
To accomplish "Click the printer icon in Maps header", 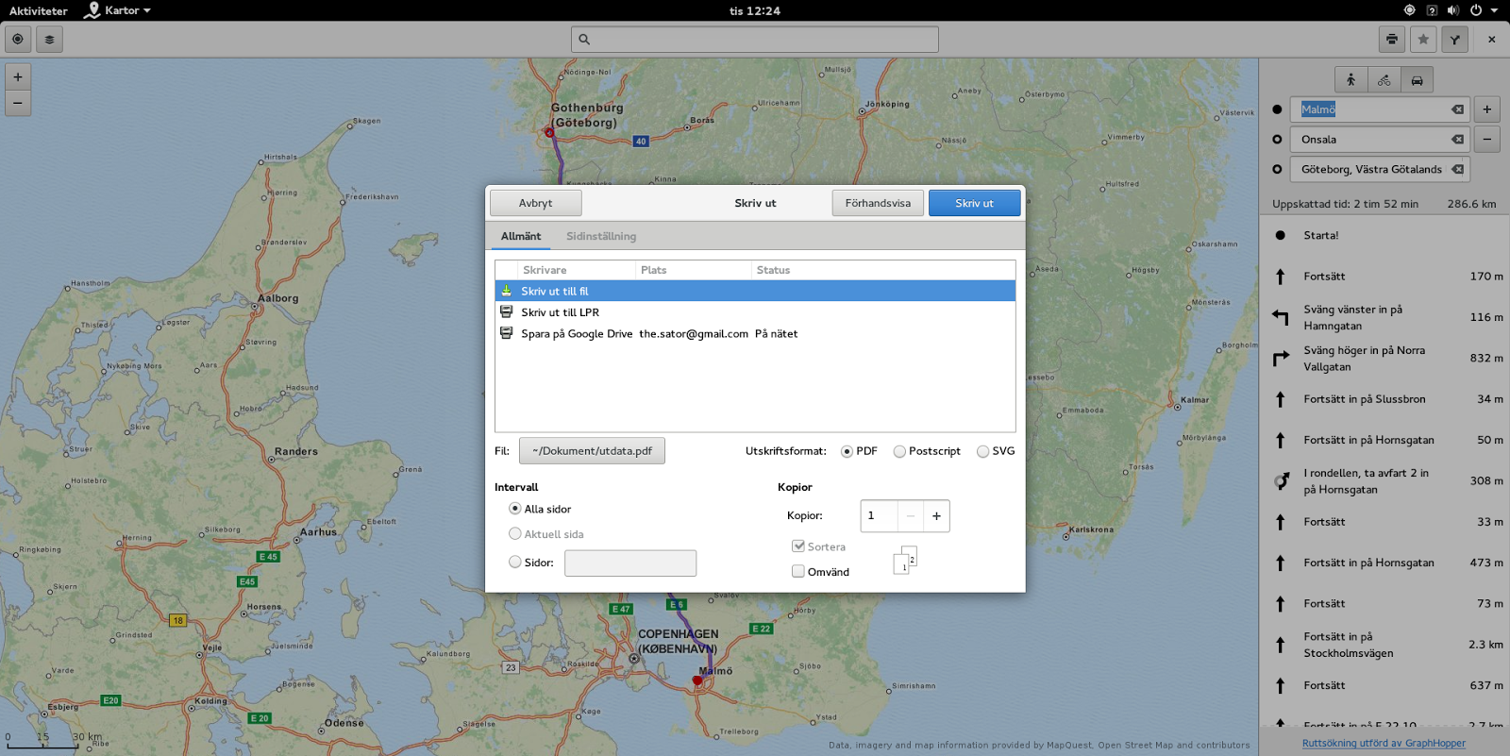I will click(x=1392, y=40).
